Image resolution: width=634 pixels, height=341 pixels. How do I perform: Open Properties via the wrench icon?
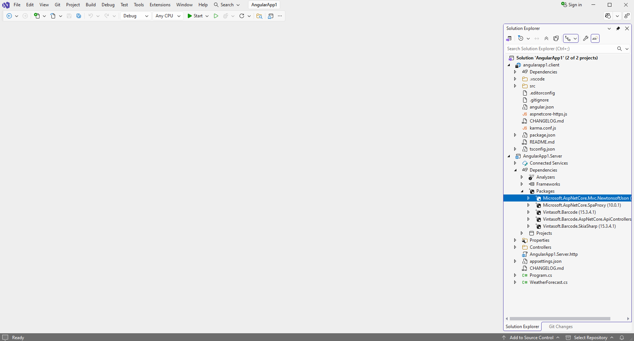coord(586,38)
